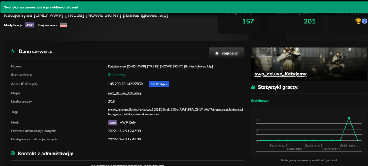Screen dimensions: 368x166
Task: Click the blue Połącz connect button
Action: pos(159,84)
